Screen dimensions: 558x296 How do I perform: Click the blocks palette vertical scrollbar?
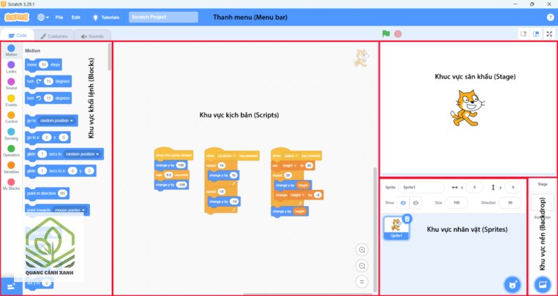pyautogui.click(x=110, y=57)
